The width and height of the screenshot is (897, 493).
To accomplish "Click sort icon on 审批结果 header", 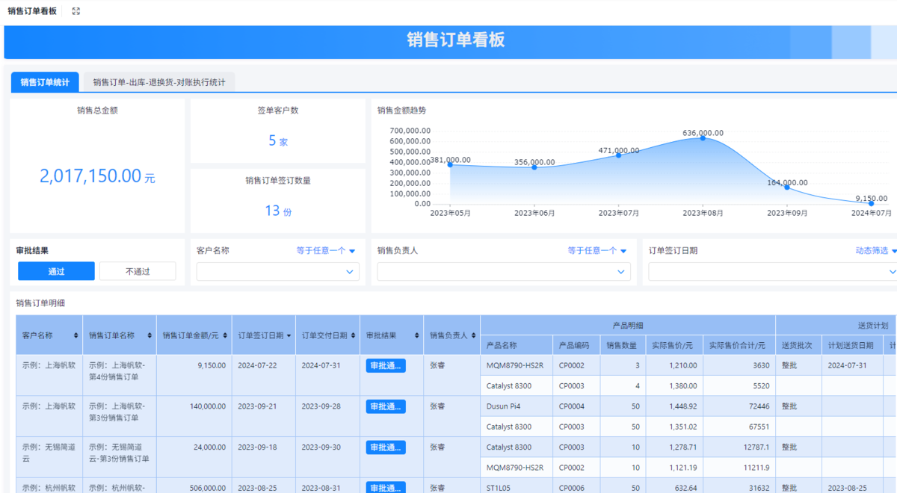I will (416, 336).
